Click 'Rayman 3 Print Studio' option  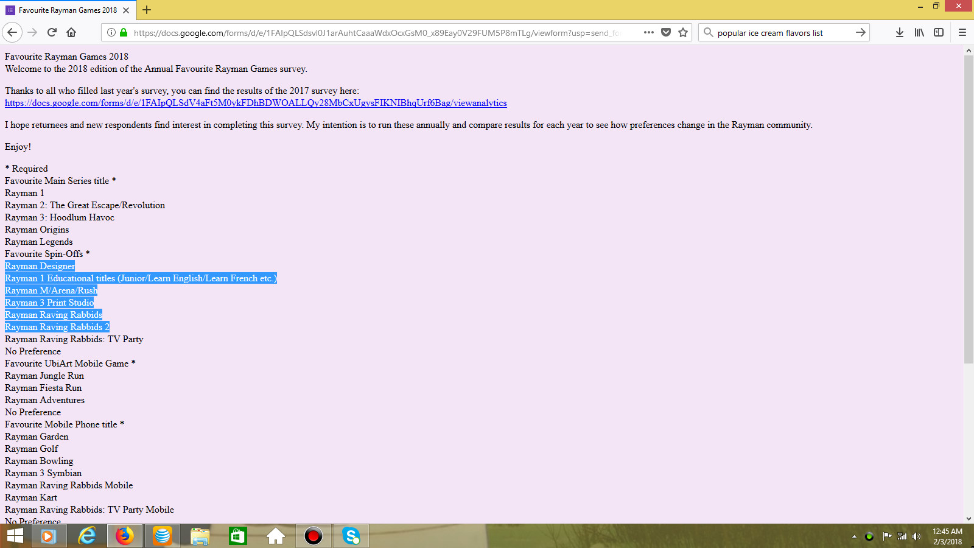49,303
